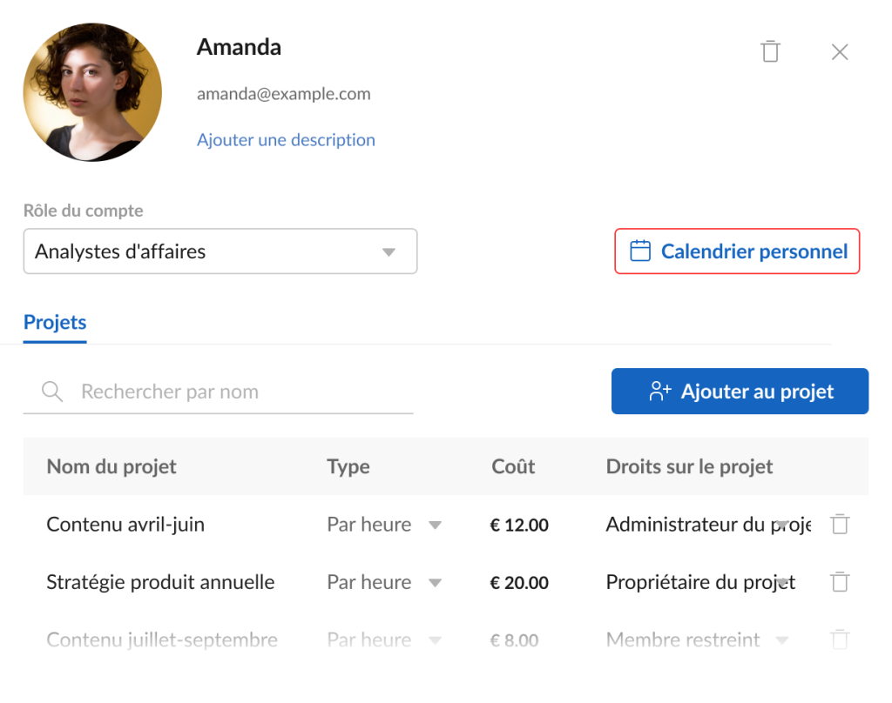Viewport: 892px width, 703px height.
Task: Click the Coût column header
Action: pyautogui.click(x=513, y=466)
